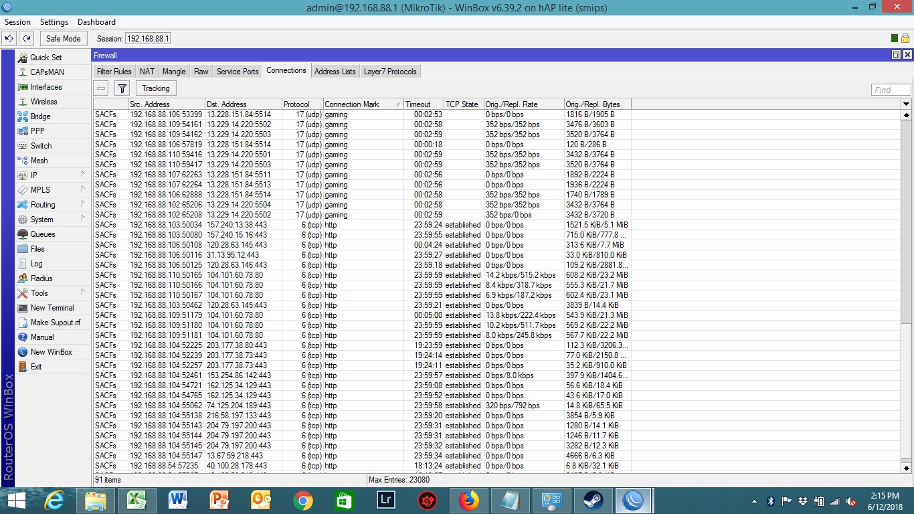This screenshot has width=914, height=514.
Task: Sort by Orig./Repl. Bytes column header
Action: pyautogui.click(x=598, y=104)
